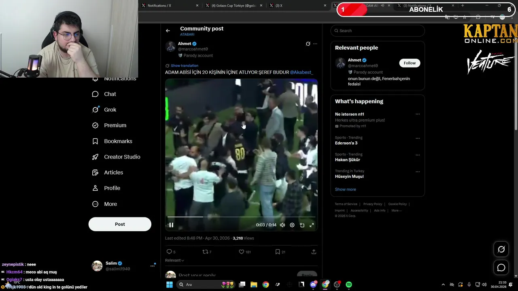
Task: Open Accessibility footer link
Action: pos(359,211)
